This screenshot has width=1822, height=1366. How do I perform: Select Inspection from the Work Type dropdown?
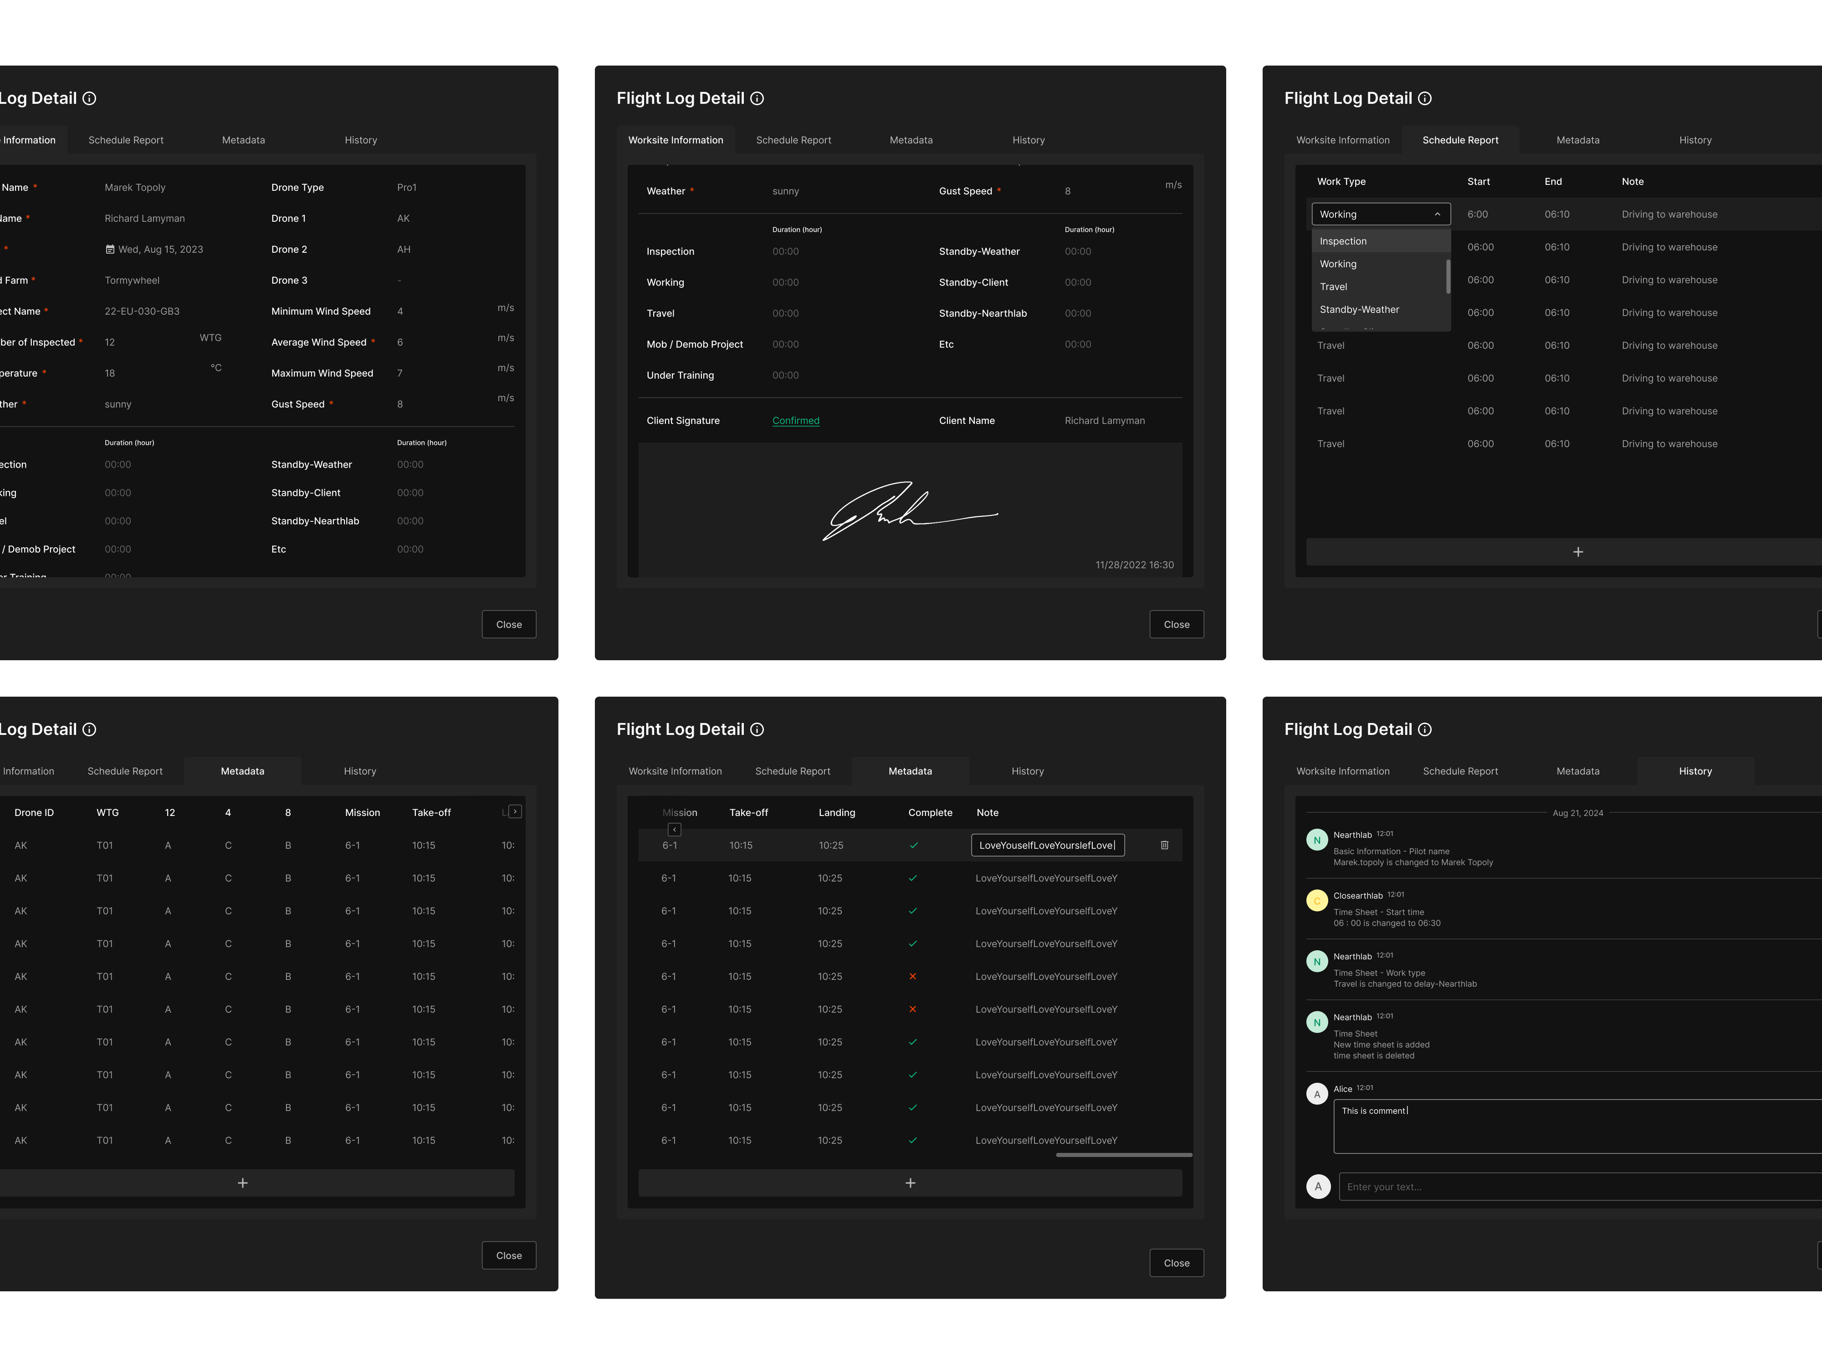coord(1343,241)
